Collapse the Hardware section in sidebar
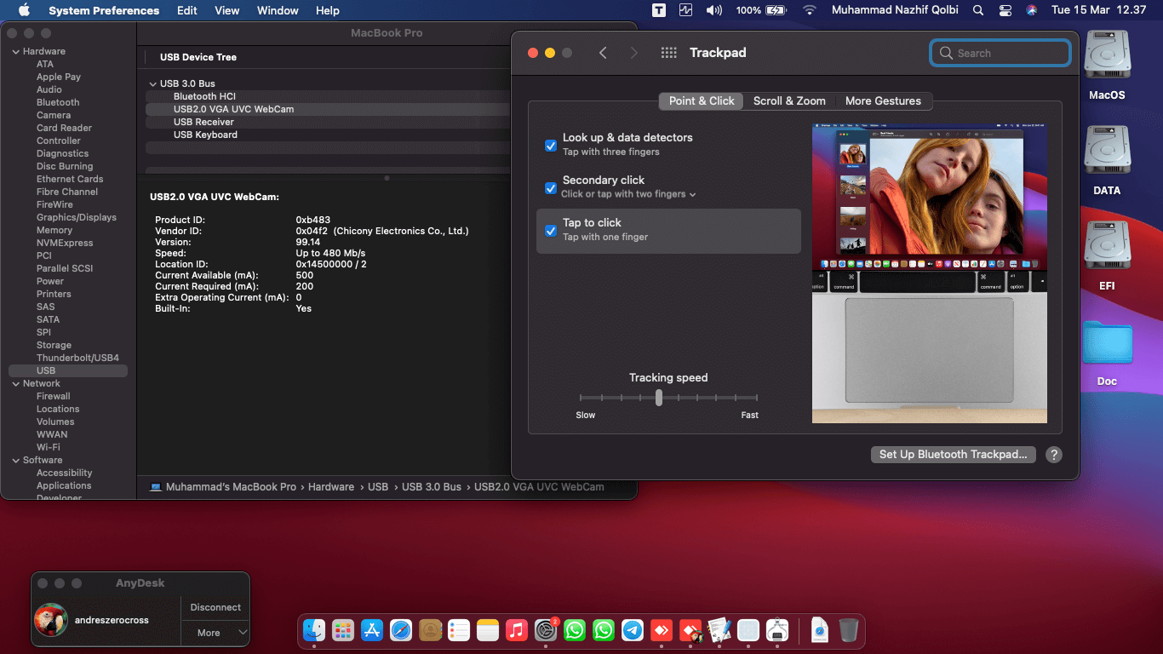This screenshot has width=1163, height=654. tap(15, 51)
